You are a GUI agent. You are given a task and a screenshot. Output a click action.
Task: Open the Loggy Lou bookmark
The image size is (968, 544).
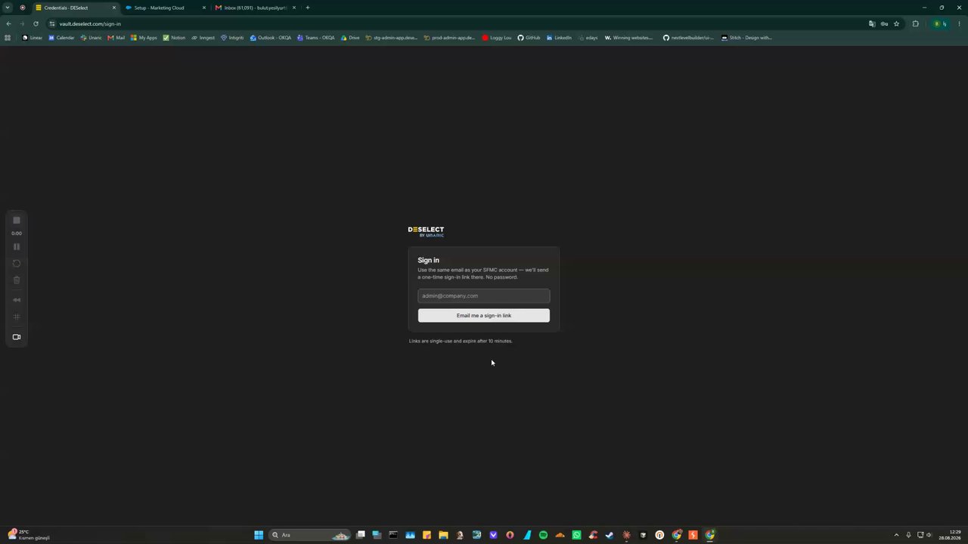(x=497, y=38)
